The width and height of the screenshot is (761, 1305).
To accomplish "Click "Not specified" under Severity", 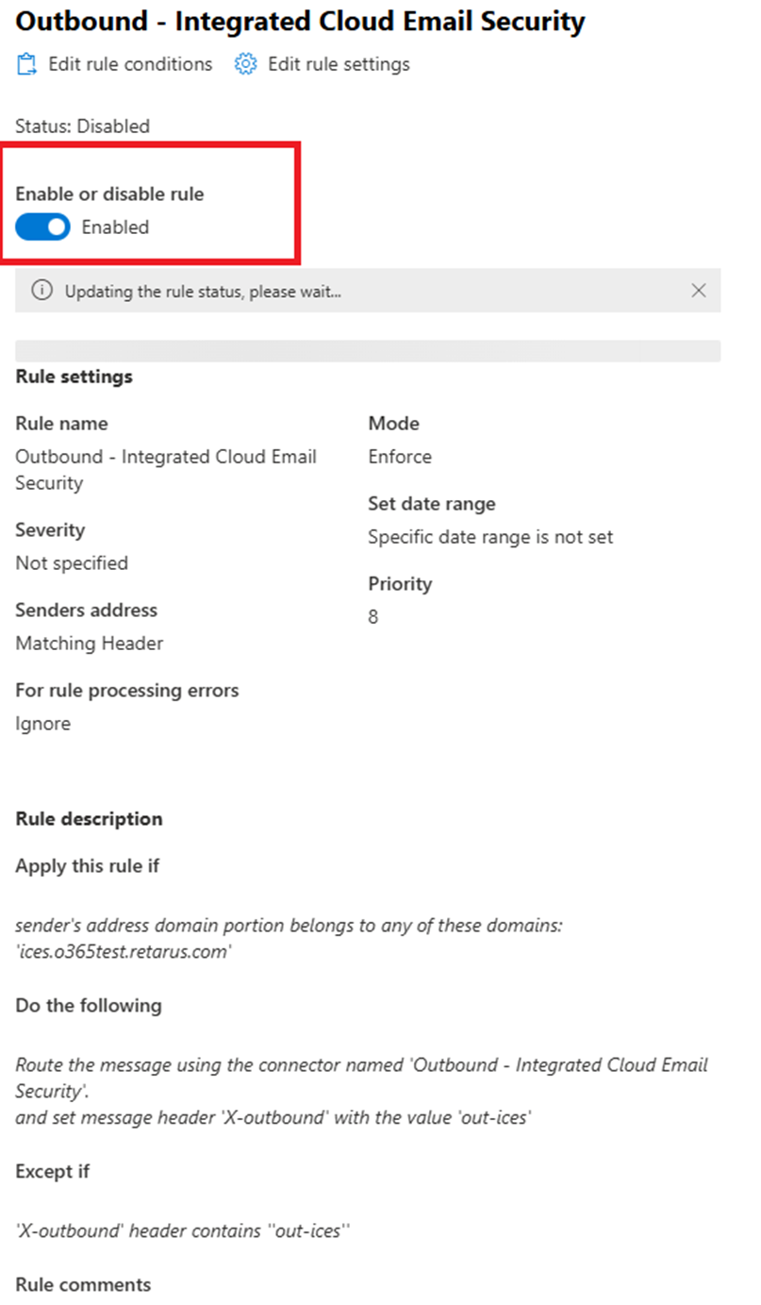I will (72, 563).
